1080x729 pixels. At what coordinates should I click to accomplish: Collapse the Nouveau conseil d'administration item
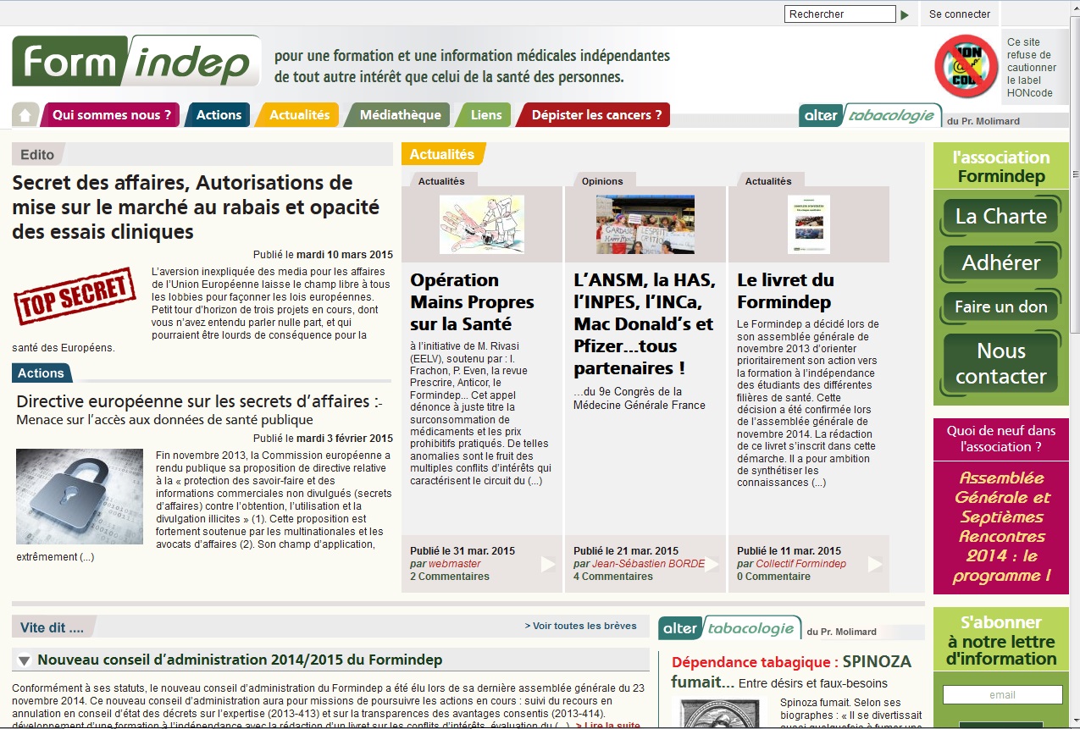(25, 660)
